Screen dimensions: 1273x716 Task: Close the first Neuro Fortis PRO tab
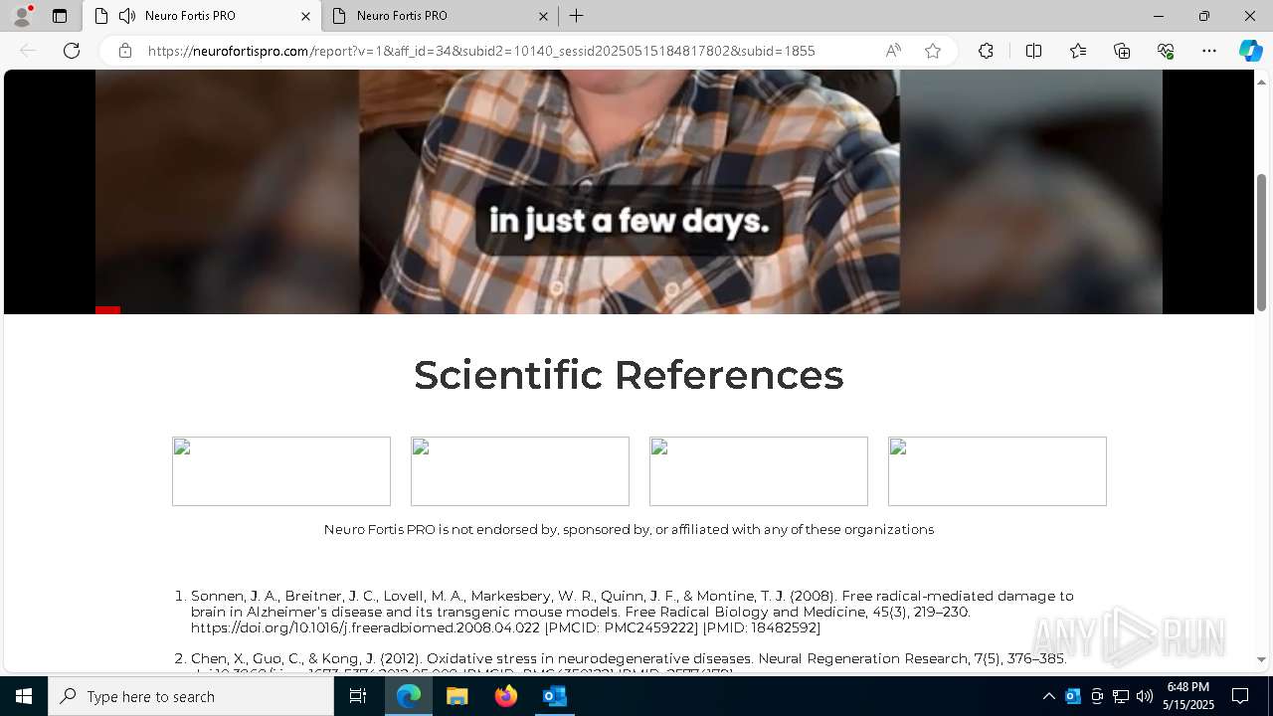[305, 16]
